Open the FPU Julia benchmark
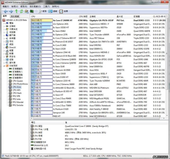This screenshot has width=170, height=159. pos(15,99)
